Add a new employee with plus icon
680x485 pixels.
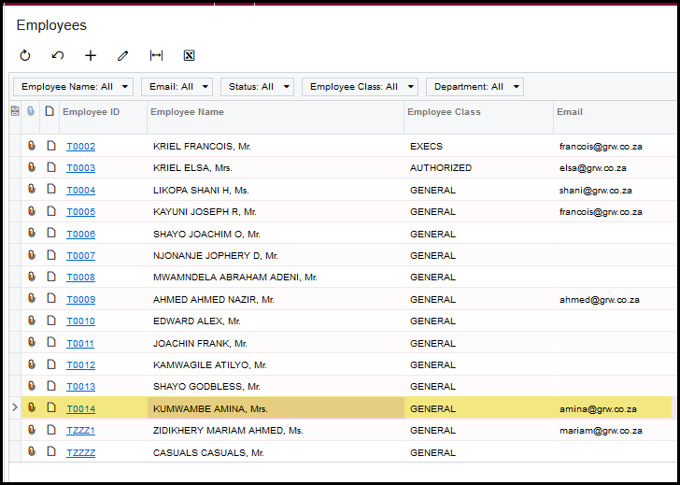click(91, 56)
